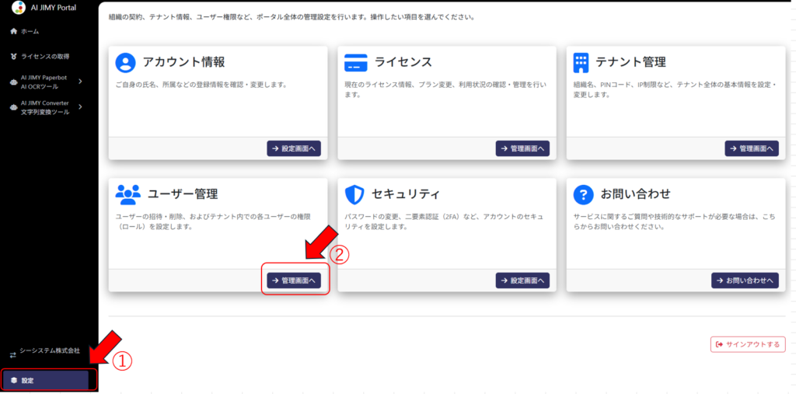
Task: Click the tenant switch arrows icon
Action: [x=12, y=354]
